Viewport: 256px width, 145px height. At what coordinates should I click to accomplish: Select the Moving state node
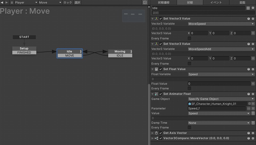pyautogui.click(x=120, y=52)
